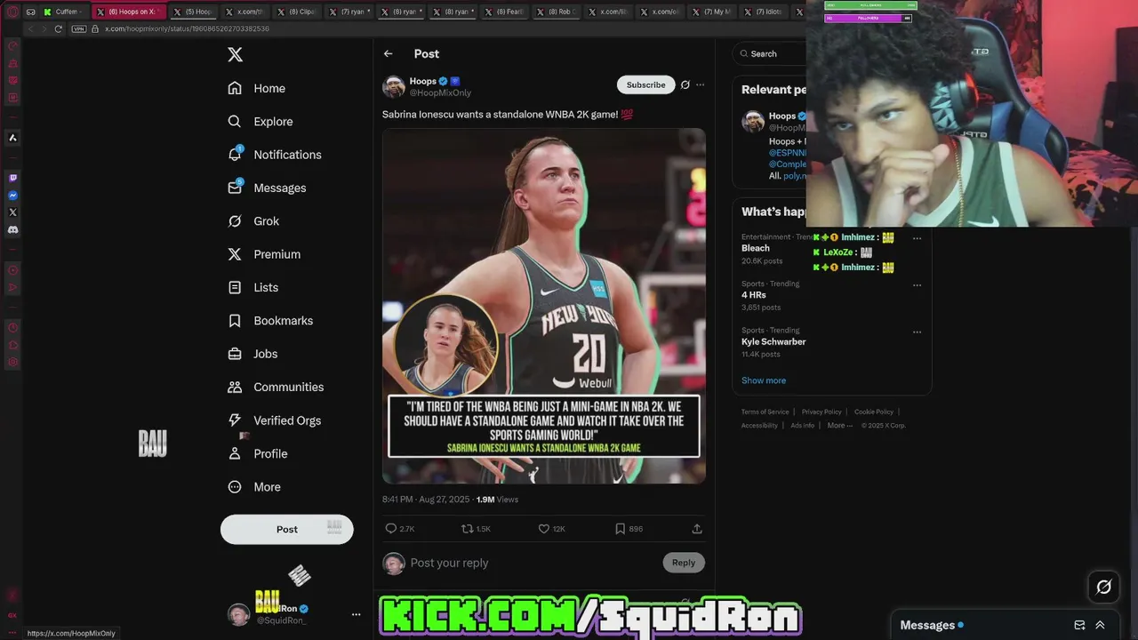Click the Grok icon beside Subscribe
1138x640 pixels.
coord(685,85)
